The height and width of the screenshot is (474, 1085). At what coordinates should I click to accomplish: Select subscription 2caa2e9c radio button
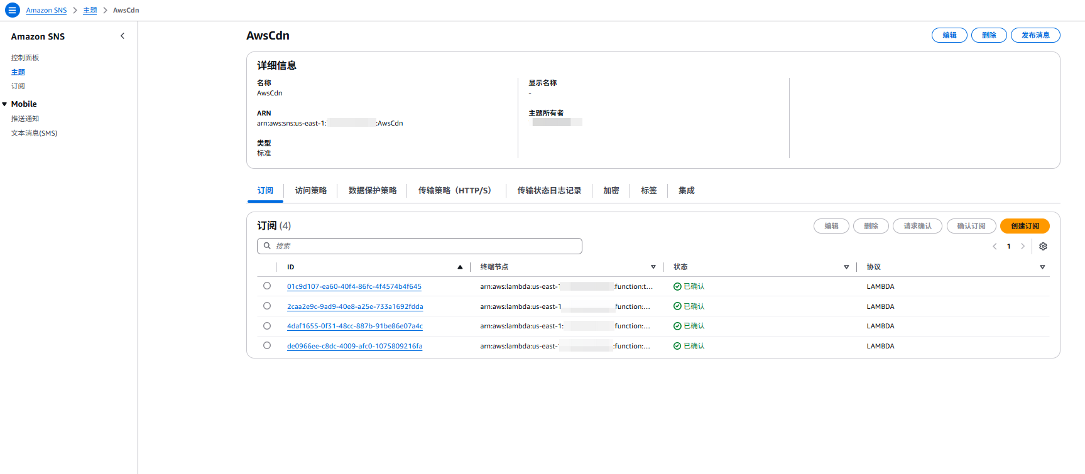pos(267,306)
